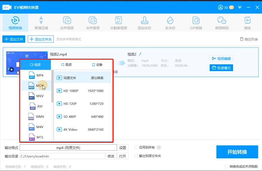The image size is (262, 171).
Task: Click the 开始转换 button
Action: [237, 152]
